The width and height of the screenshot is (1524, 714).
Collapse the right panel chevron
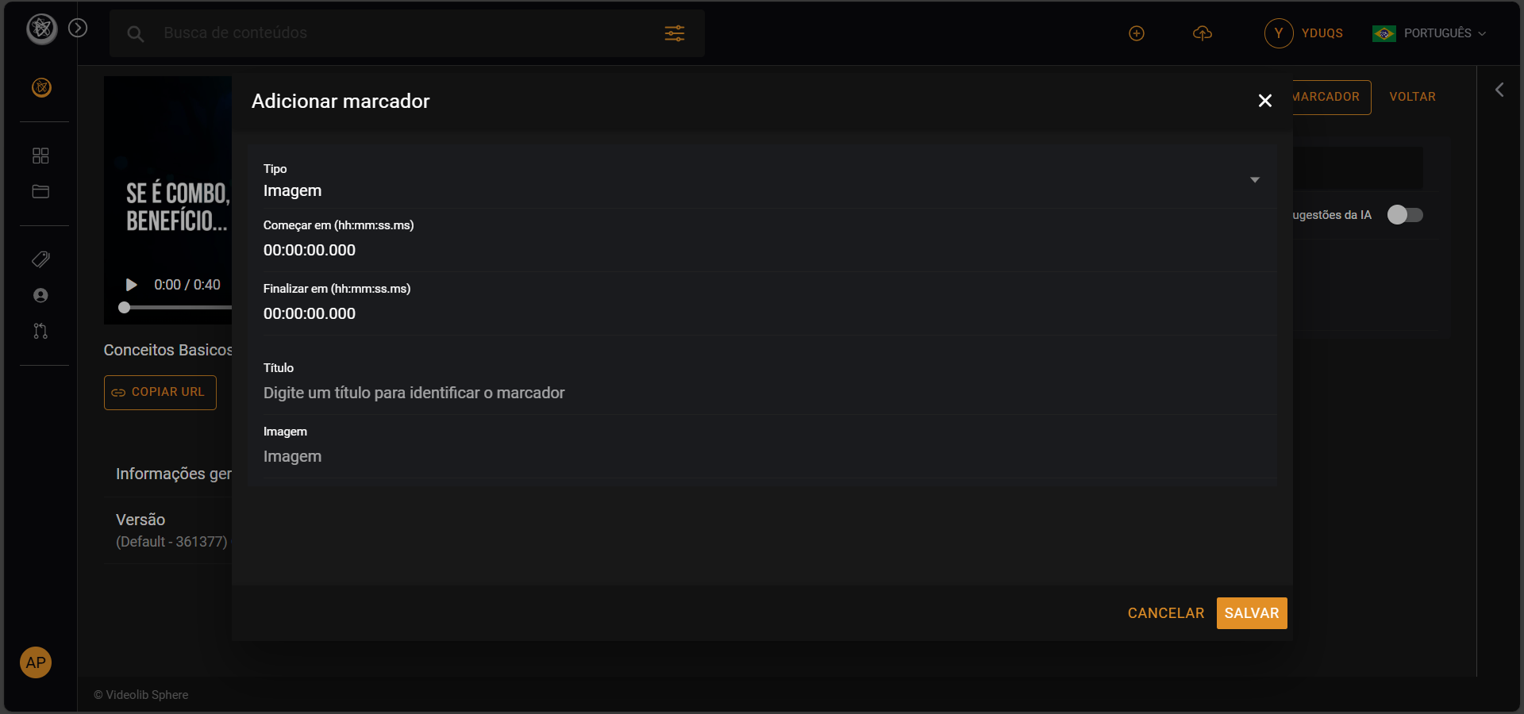tap(1499, 90)
